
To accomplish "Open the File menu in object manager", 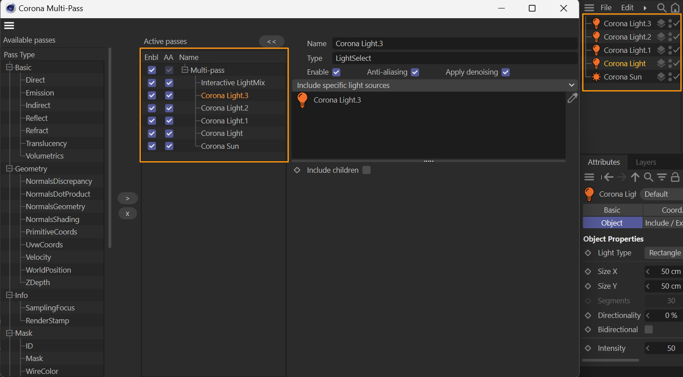I will (606, 8).
